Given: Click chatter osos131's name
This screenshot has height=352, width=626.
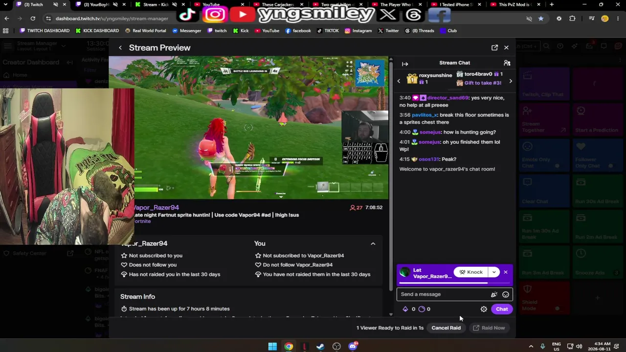Looking at the screenshot, I should coord(428,159).
